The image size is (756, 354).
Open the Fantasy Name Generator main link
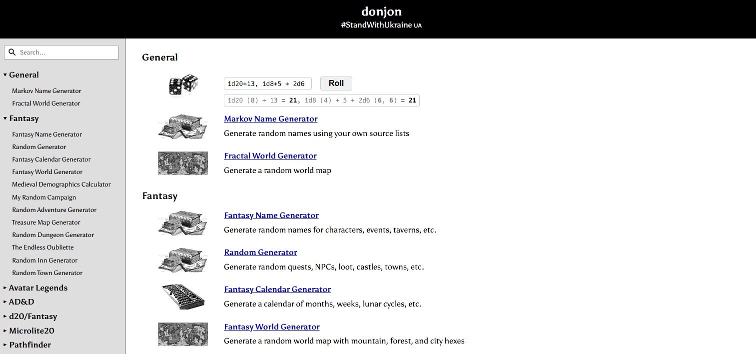(271, 215)
